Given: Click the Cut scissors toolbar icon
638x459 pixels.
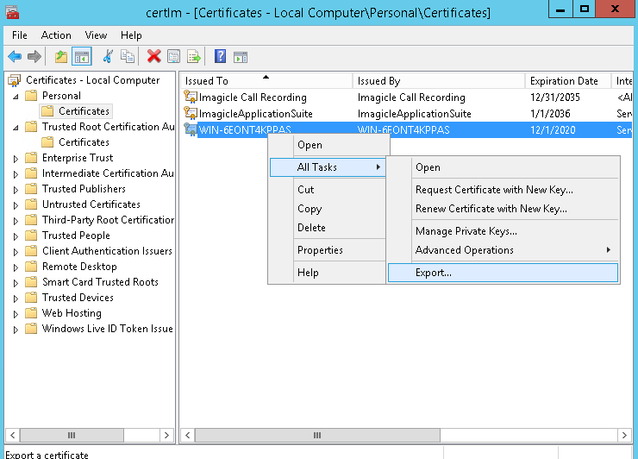Looking at the screenshot, I should coord(108,57).
